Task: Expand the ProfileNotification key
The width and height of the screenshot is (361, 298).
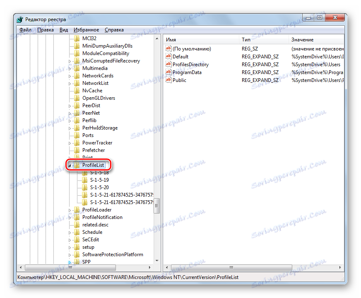Action: click(x=70, y=218)
